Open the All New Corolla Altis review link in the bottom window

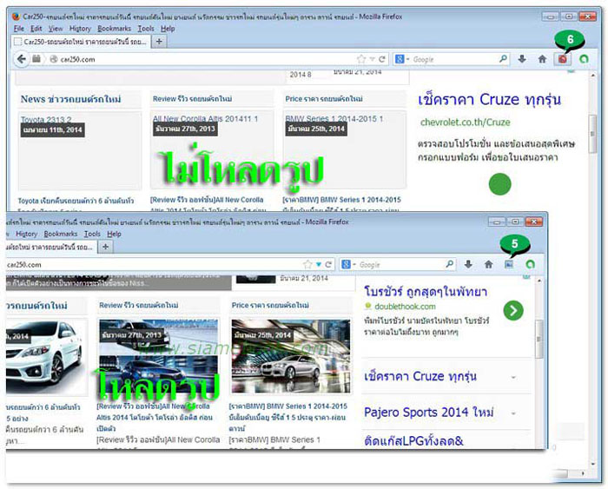pyautogui.click(x=154, y=417)
